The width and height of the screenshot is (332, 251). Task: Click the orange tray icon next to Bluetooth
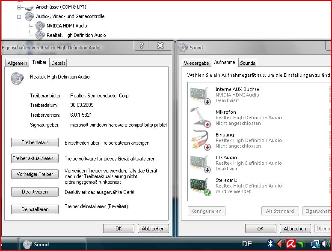[280, 244]
